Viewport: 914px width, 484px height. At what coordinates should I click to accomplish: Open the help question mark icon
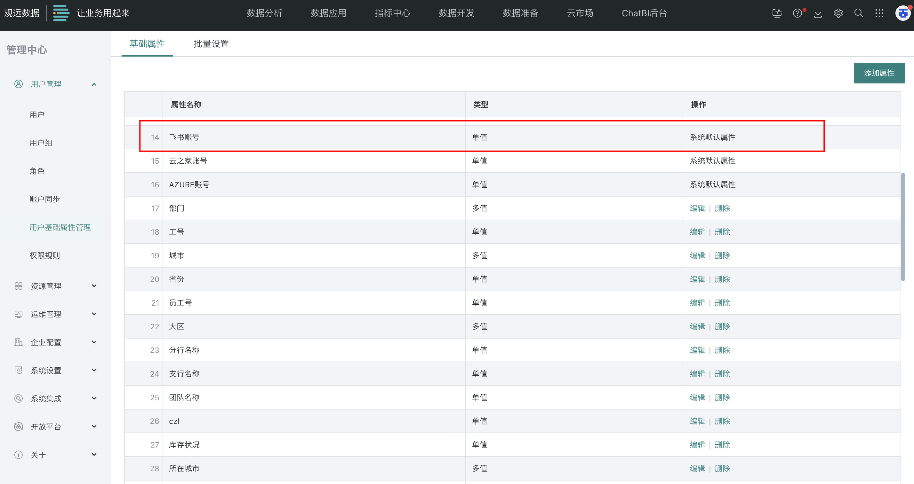tap(797, 13)
